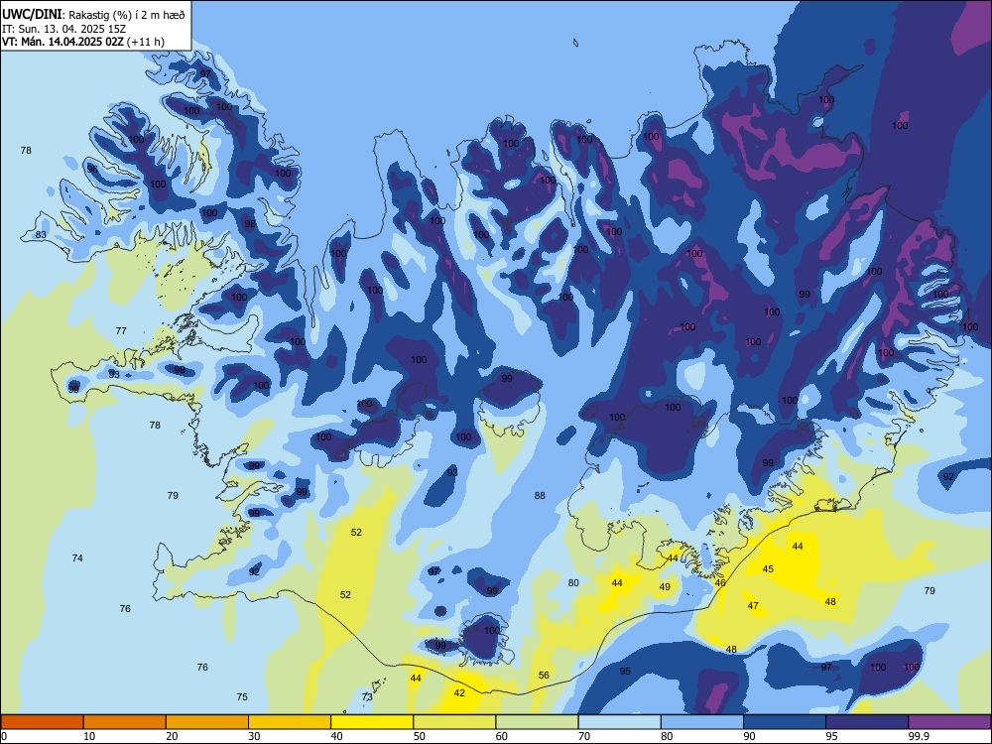This screenshot has height=744, width=992.
Task: Pick the pale green 60–70 legend swatch
Action: point(537,722)
